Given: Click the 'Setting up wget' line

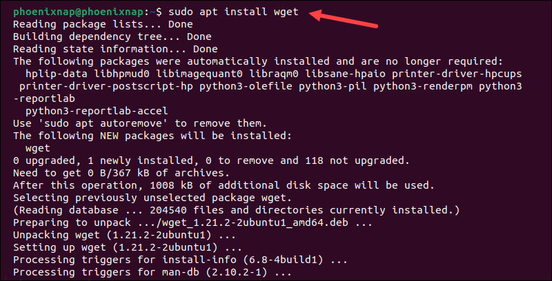Looking at the screenshot, I should [128, 247].
